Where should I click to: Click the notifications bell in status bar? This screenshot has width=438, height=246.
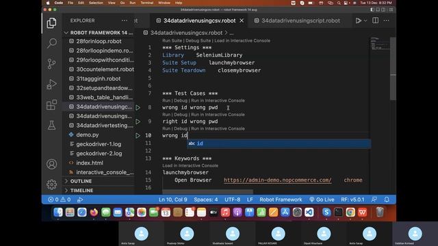387,200
